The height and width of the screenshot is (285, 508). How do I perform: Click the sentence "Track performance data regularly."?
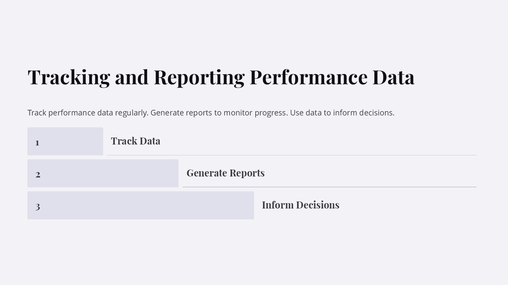88,113
